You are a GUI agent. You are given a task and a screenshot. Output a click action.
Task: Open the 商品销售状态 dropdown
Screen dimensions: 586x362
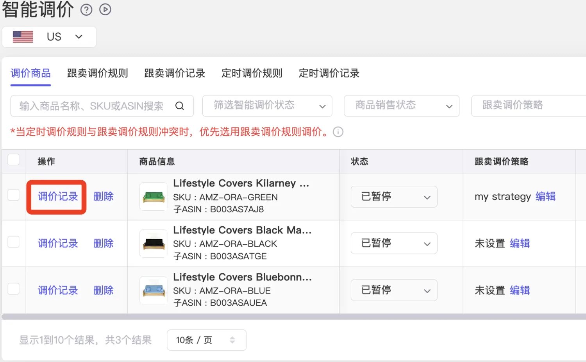[x=402, y=106]
